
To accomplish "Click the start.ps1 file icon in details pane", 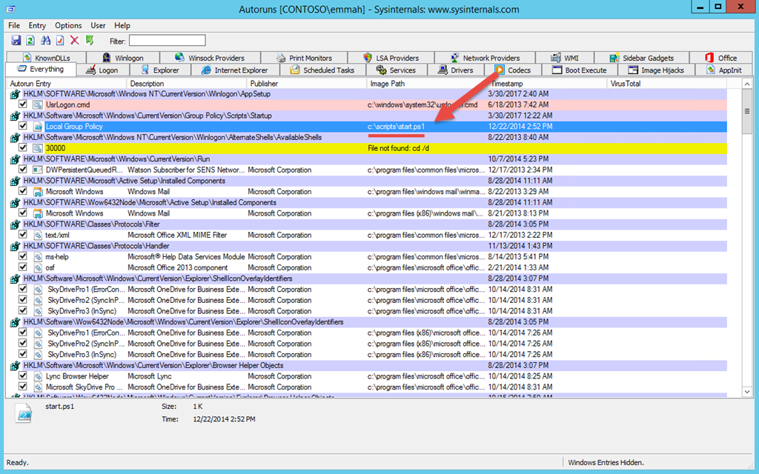I will click(23, 414).
